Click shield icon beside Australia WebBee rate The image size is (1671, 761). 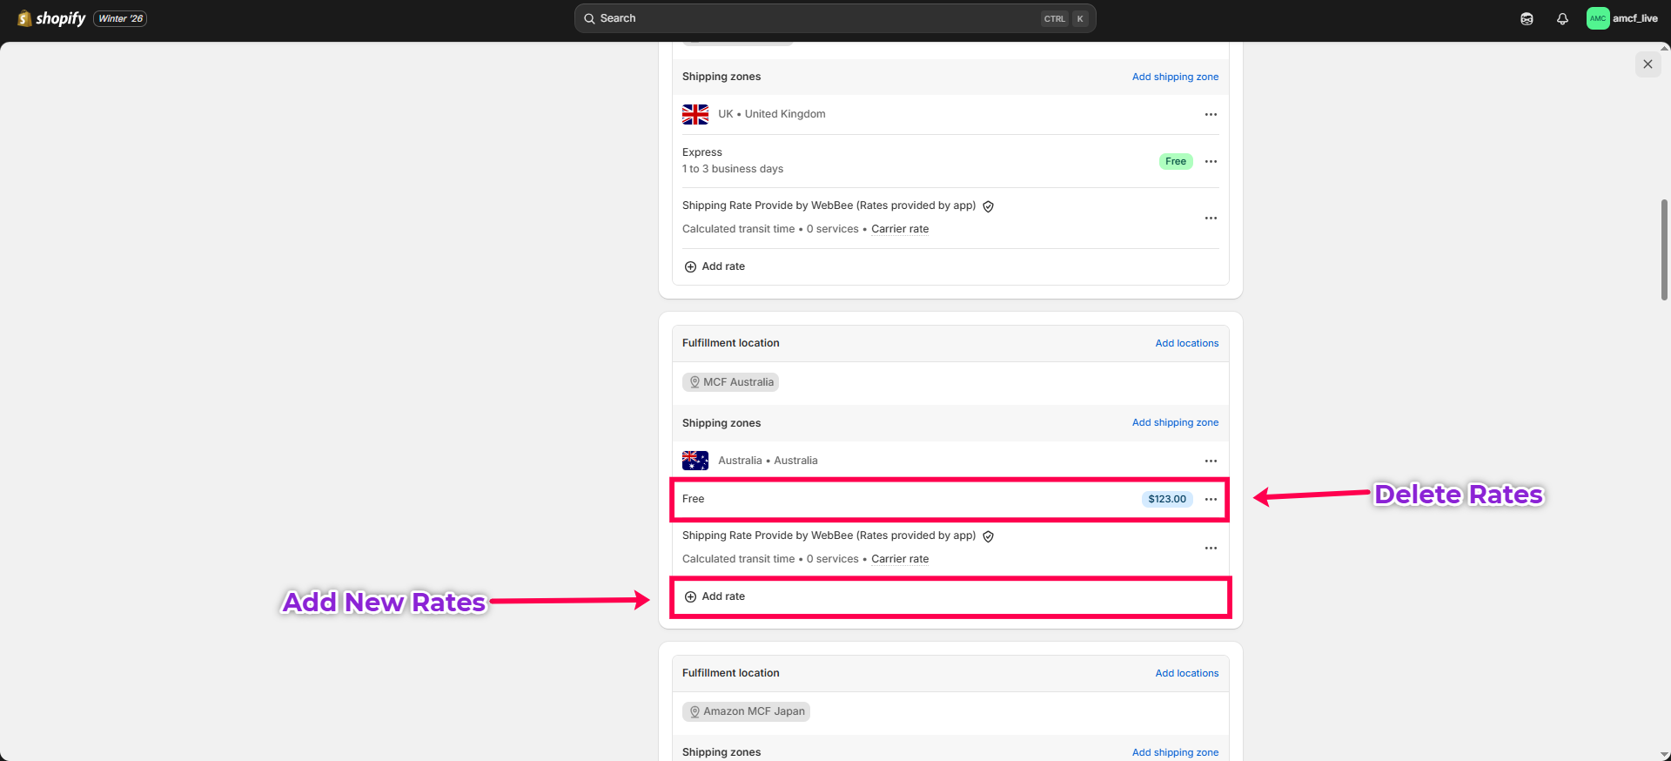click(988, 536)
